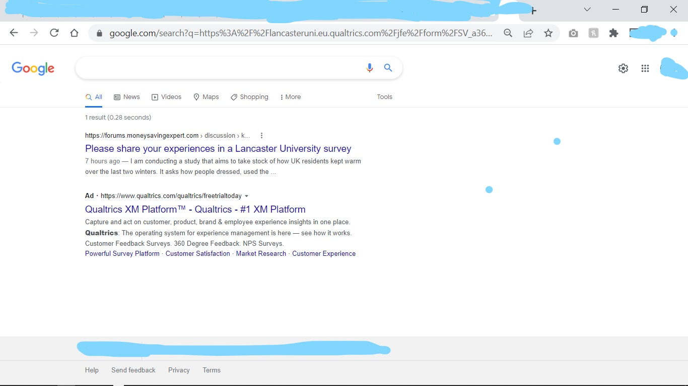Switch to the Videos tab
The height and width of the screenshot is (386, 688).
pos(167,97)
